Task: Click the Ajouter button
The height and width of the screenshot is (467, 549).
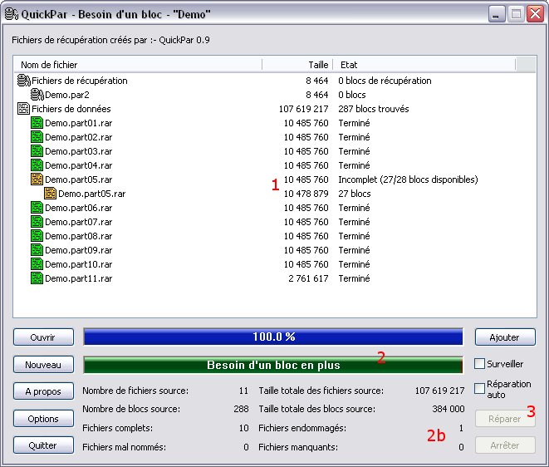Action: coord(505,337)
